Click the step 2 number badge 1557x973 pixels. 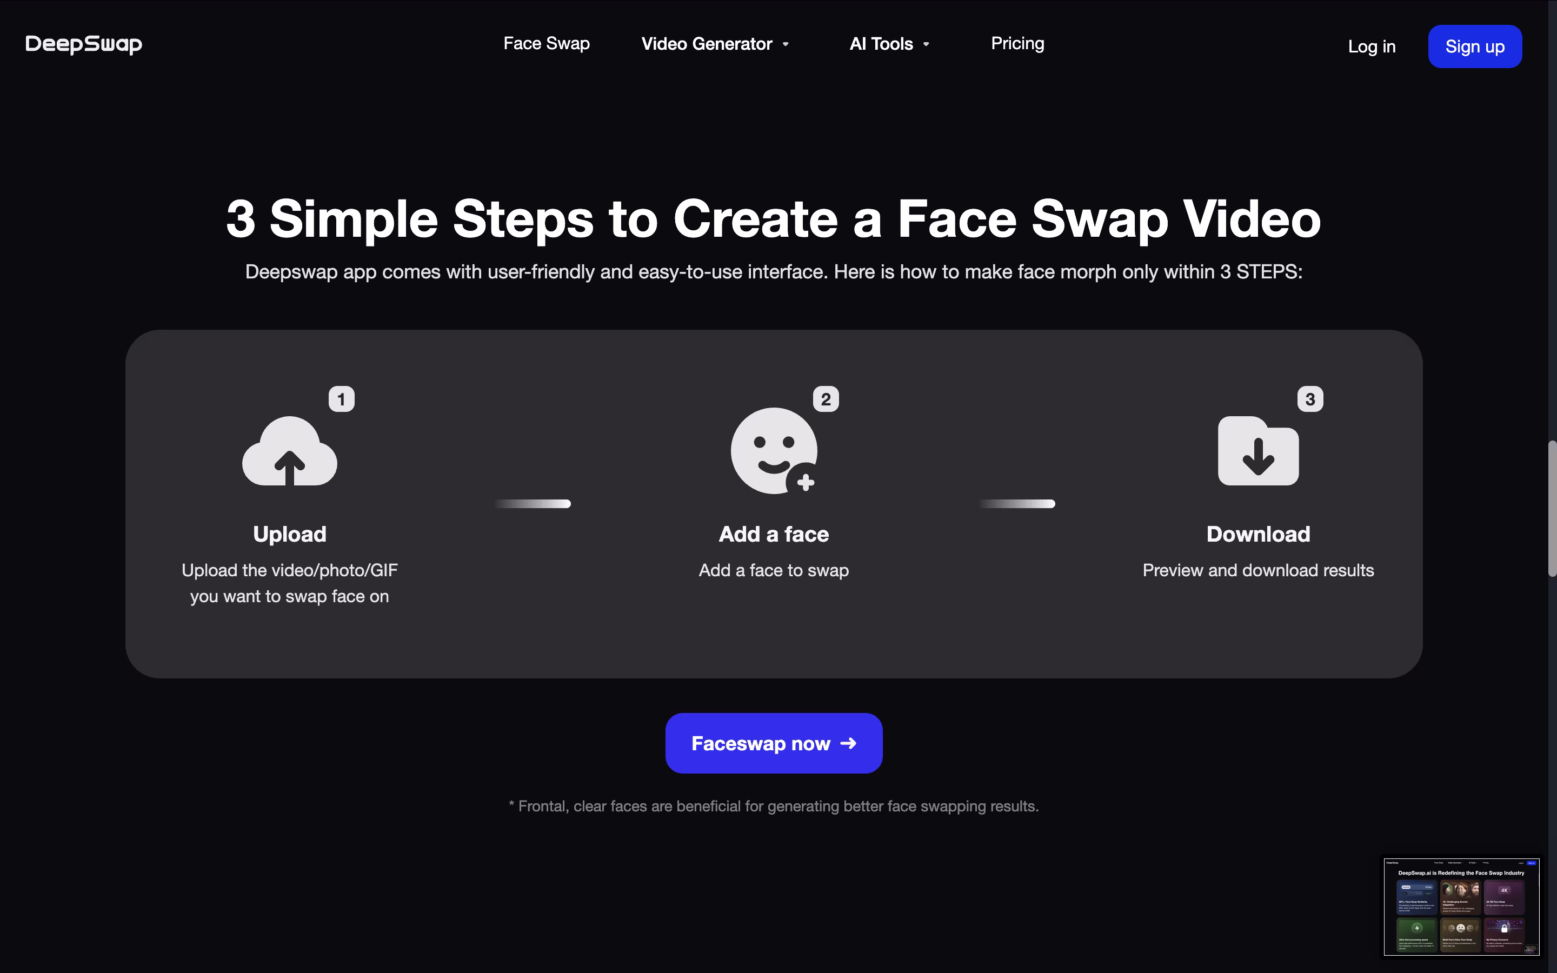pyautogui.click(x=826, y=399)
